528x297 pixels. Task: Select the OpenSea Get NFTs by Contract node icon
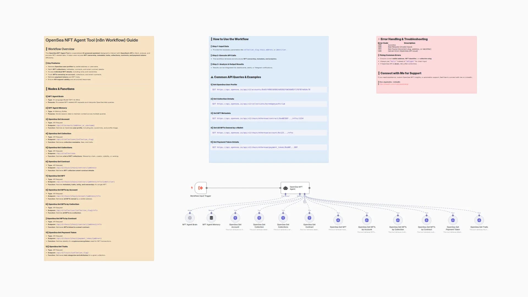pyautogui.click(x=427, y=220)
